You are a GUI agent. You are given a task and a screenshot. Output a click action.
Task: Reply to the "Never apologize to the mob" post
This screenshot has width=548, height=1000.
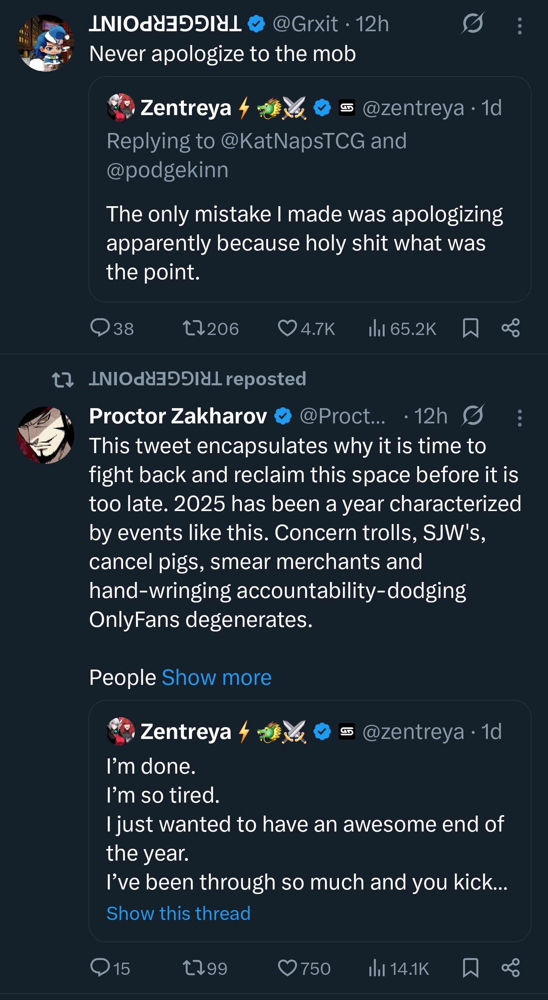pos(100,328)
